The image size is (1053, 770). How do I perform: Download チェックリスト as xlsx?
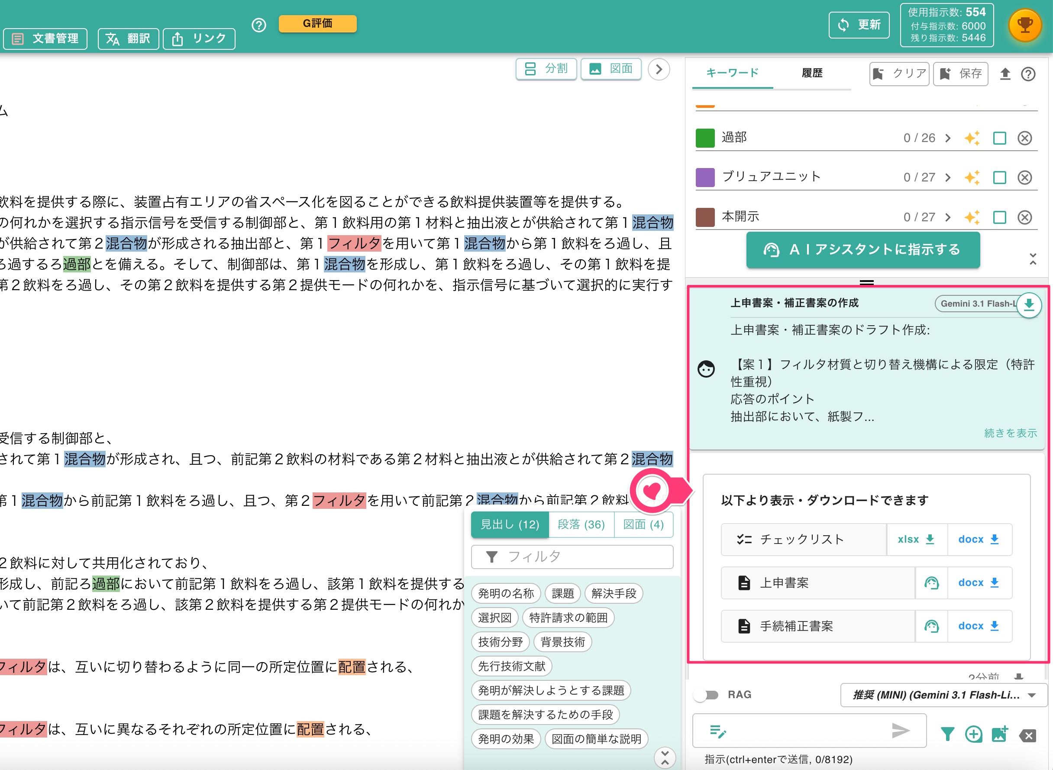[917, 539]
